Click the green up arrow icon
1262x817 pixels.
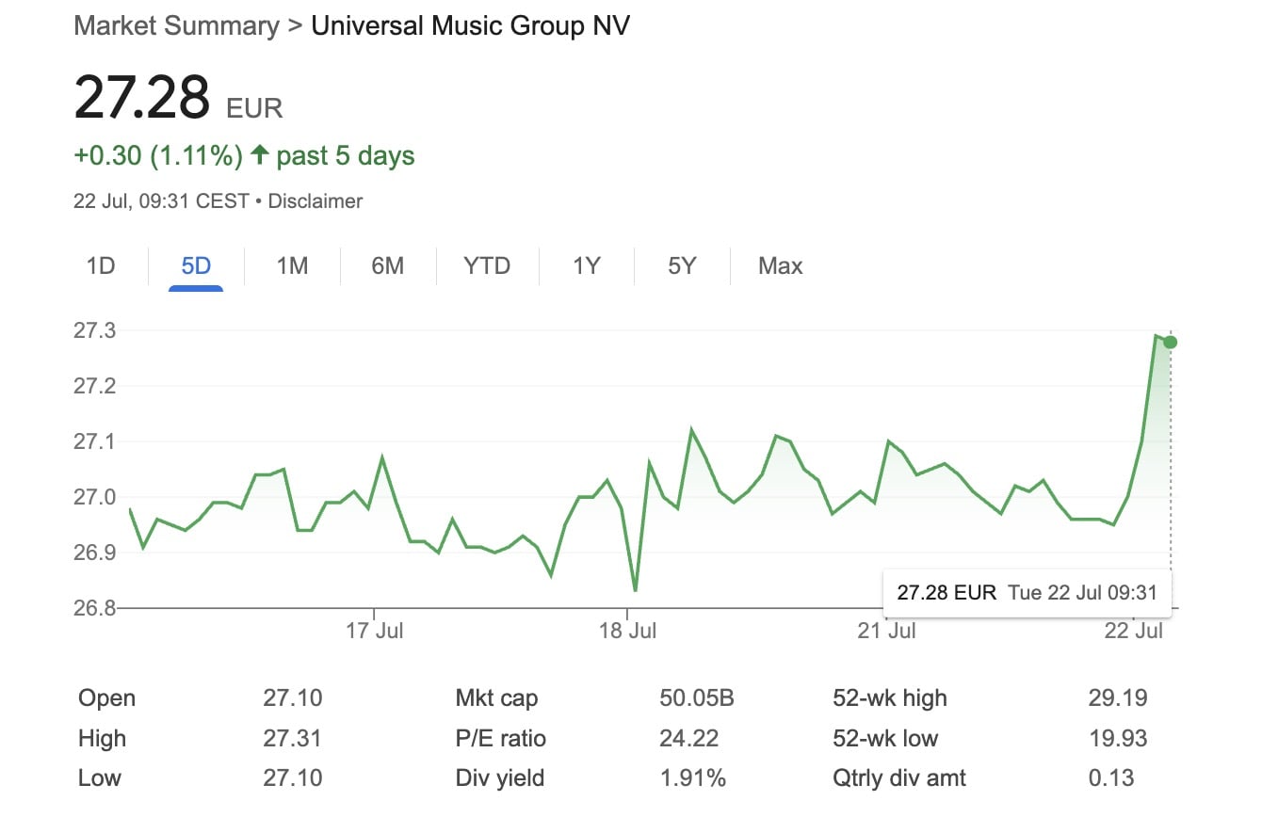(x=260, y=155)
